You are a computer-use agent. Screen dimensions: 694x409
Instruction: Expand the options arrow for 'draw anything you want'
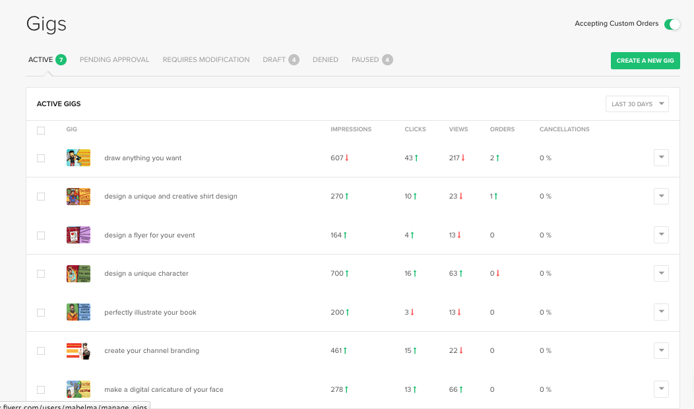click(661, 158)
